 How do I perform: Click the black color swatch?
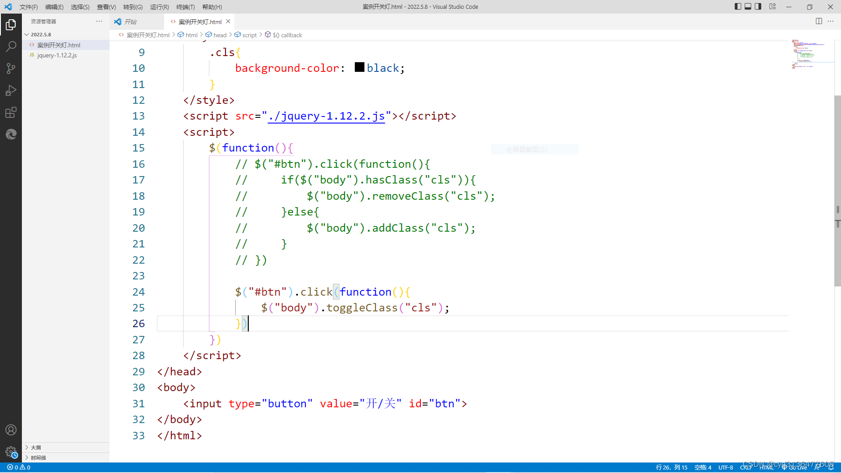(x=360, y=67)
